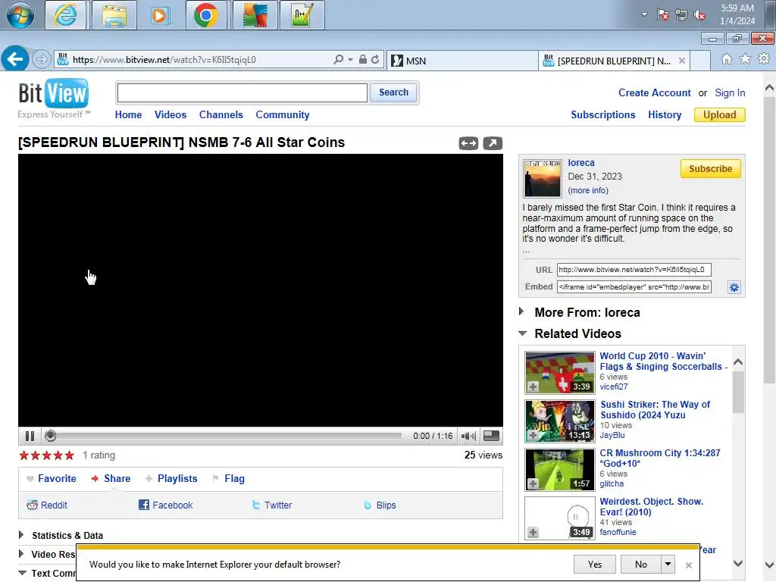The height and width of the screenshot is (582, 776).
Task: Click the BitView search box
Action: (x=242, y=92)
